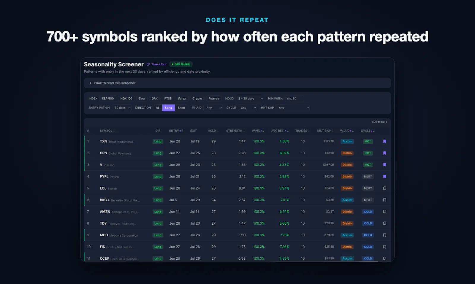Remove the bookmark on the V Visa row
The width and height of the screenshot is (475, 284).
pos(384,165)
